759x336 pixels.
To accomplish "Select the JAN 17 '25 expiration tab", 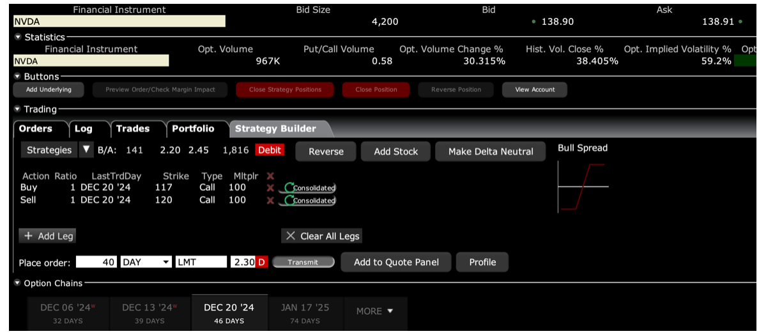I will tap(305, 313).
